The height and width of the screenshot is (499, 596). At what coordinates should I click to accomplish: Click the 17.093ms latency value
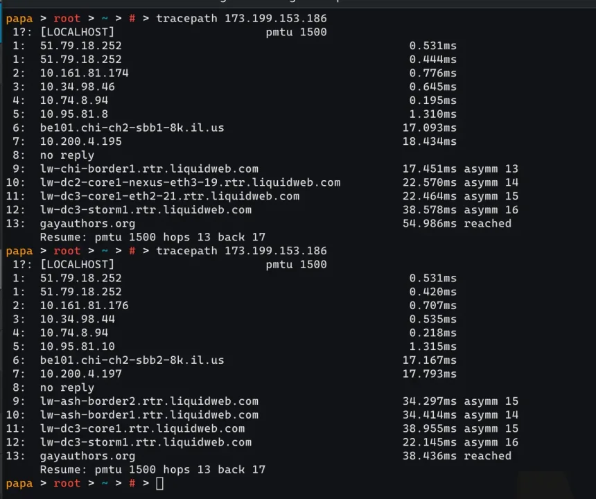coord(430,128)
